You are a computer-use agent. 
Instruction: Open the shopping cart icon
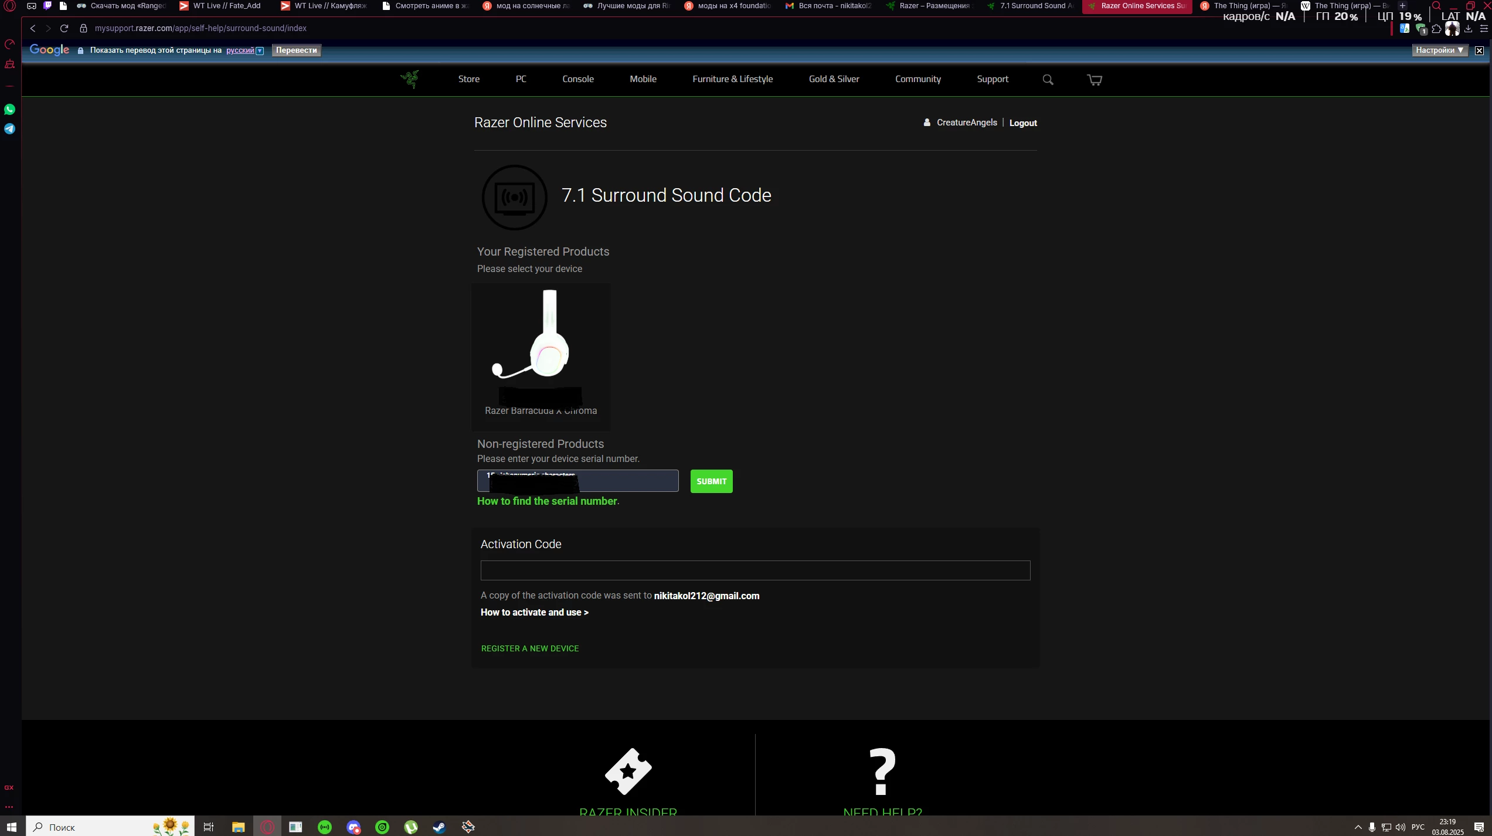pos(1094,80)
